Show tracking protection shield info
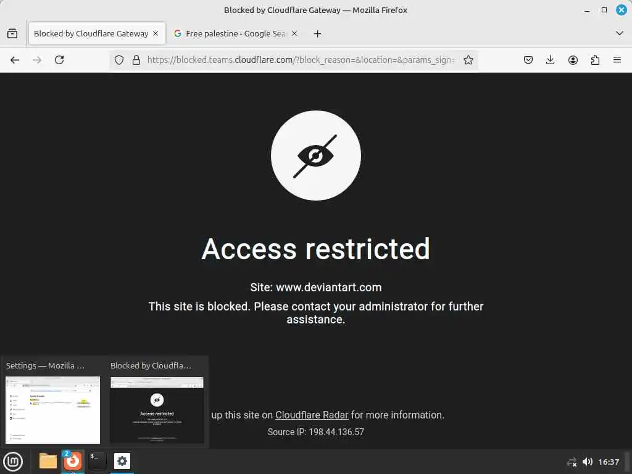Image resolution: width=632 pixels, height=474 pixels. (x=119, y=60)
